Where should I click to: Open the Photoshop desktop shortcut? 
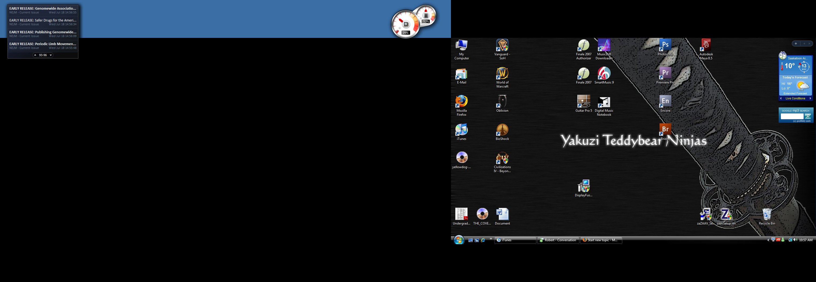coord(665,46)
